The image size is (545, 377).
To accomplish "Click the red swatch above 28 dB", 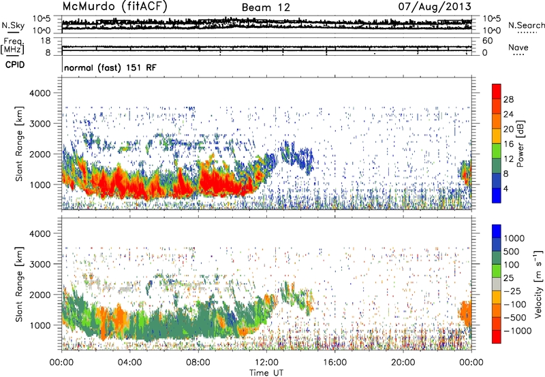I will [x=497, y=91].
